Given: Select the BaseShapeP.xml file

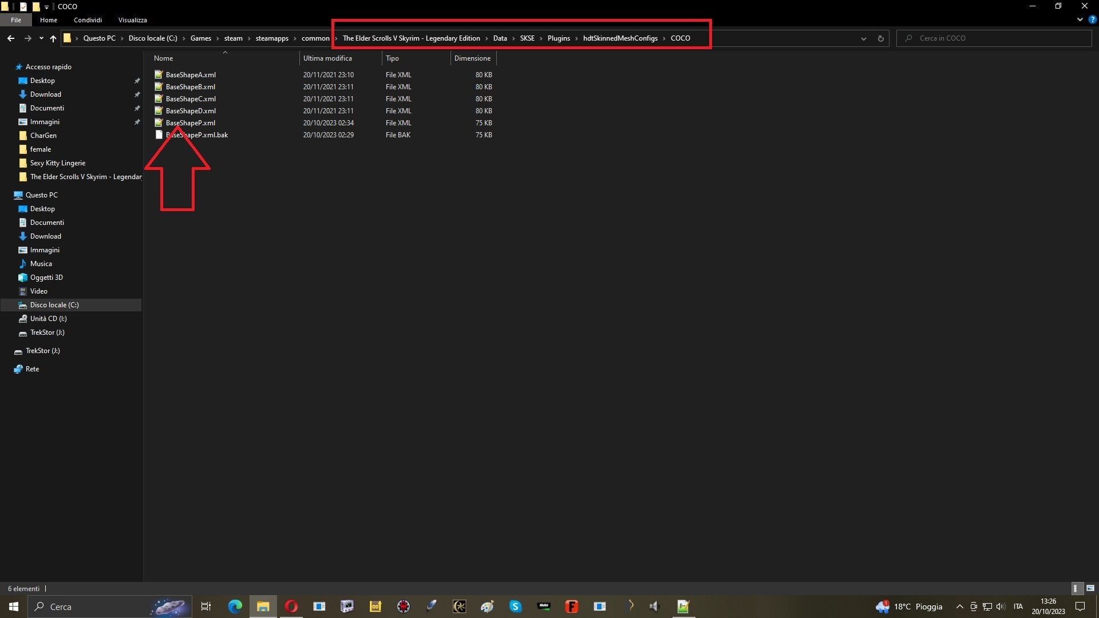Looking at the screenshot, I should tap(190, 123).
